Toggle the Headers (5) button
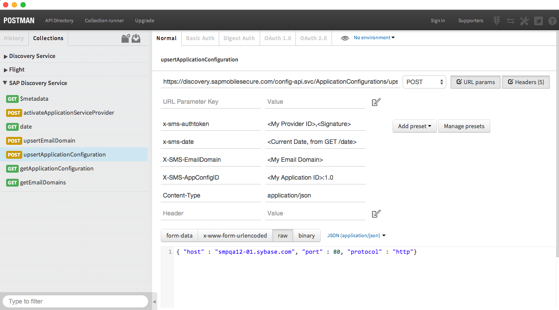This screenshot has height=310, width=559. tap(526, 82)
